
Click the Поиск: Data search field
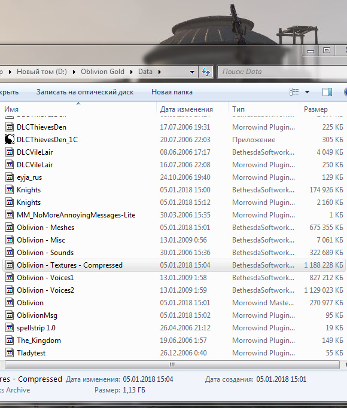tap(282, 72)
